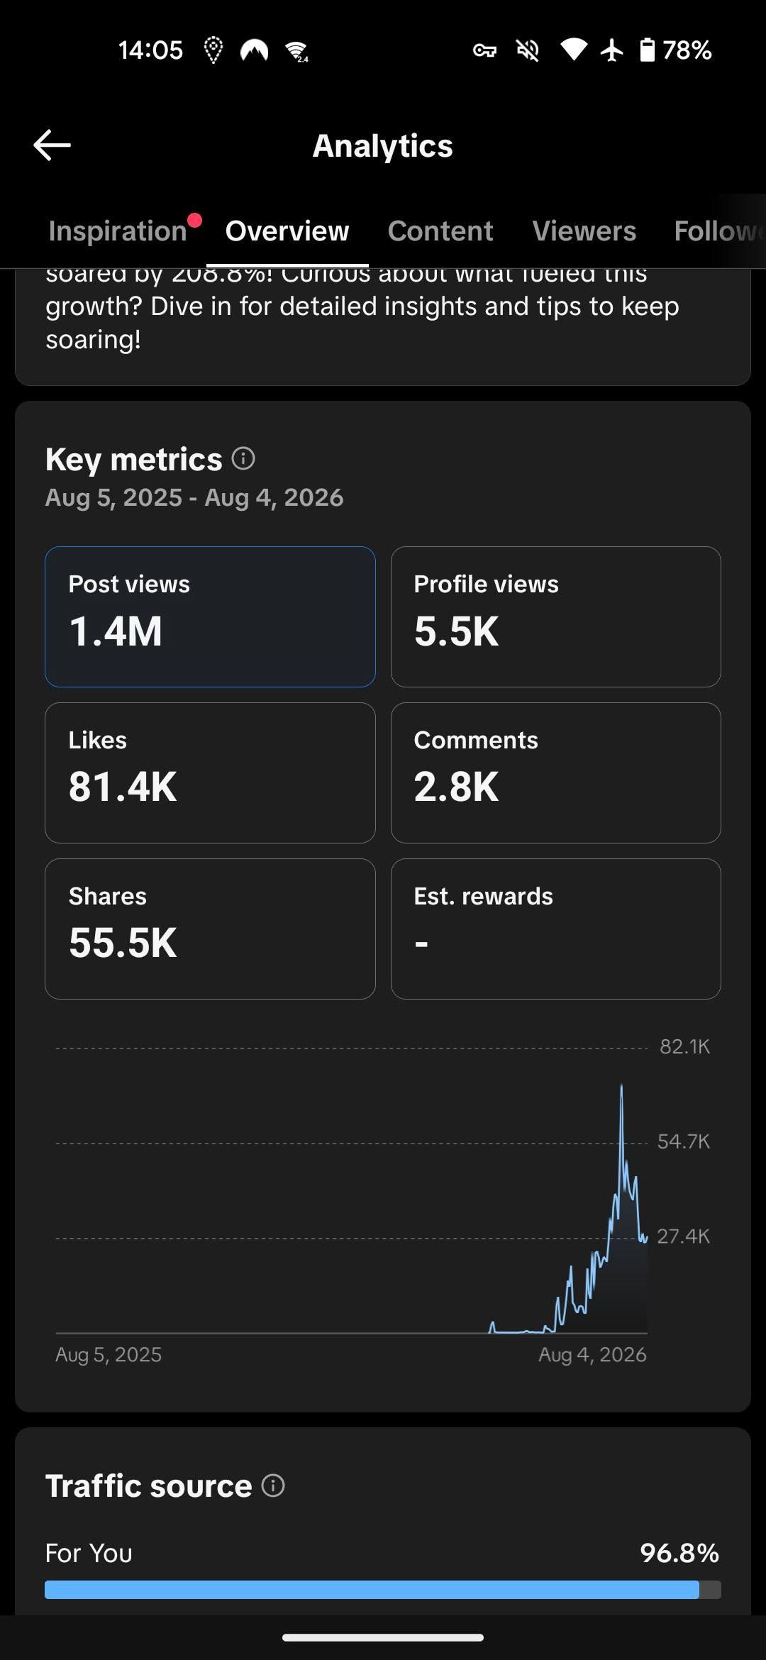Viewport: 766px width, 1660px height.
Task: Tap the muted bell status icon
Action: [x=528, y=50]
